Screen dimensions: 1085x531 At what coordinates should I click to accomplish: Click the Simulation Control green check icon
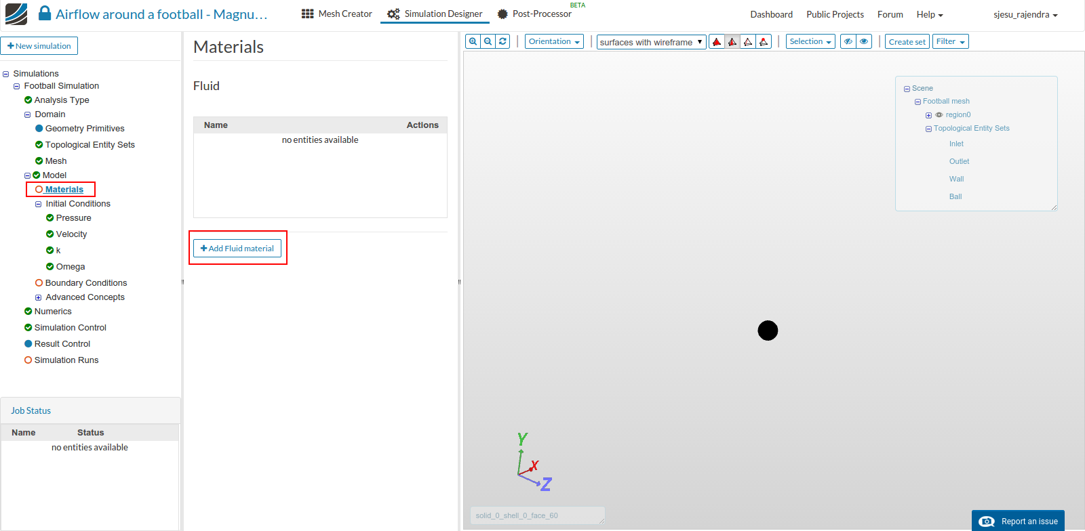(x=28, y=328)
